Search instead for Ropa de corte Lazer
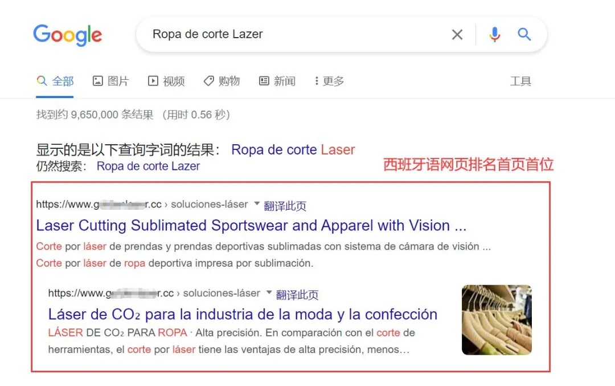This screenshot has height=386, width=615. pyautogui.click(x=148, y=166)
